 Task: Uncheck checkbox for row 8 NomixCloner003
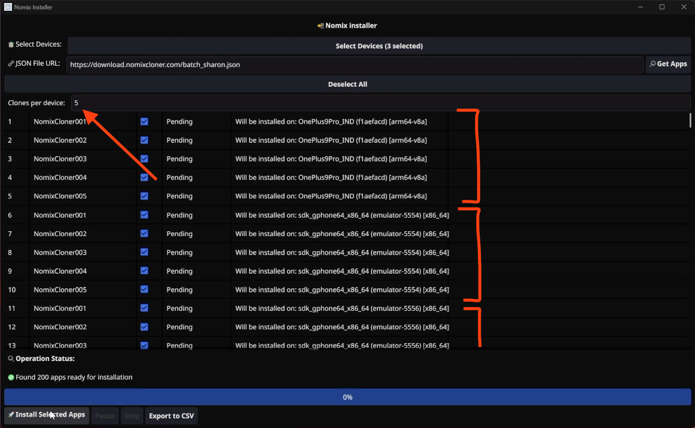point(145,252)
